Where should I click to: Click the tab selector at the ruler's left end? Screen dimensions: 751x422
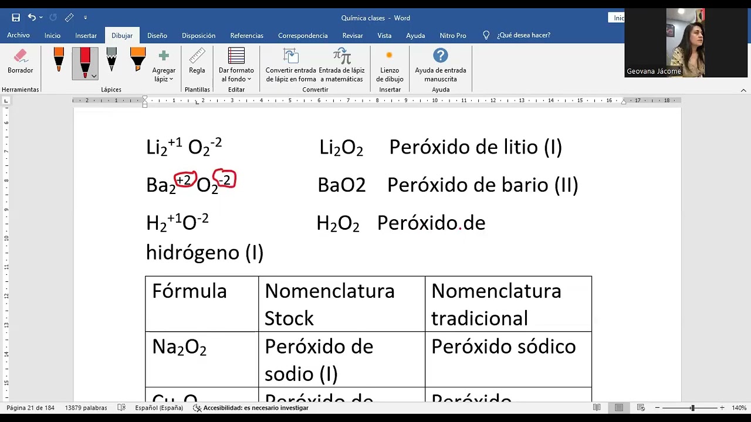click(x=6, y=101)
